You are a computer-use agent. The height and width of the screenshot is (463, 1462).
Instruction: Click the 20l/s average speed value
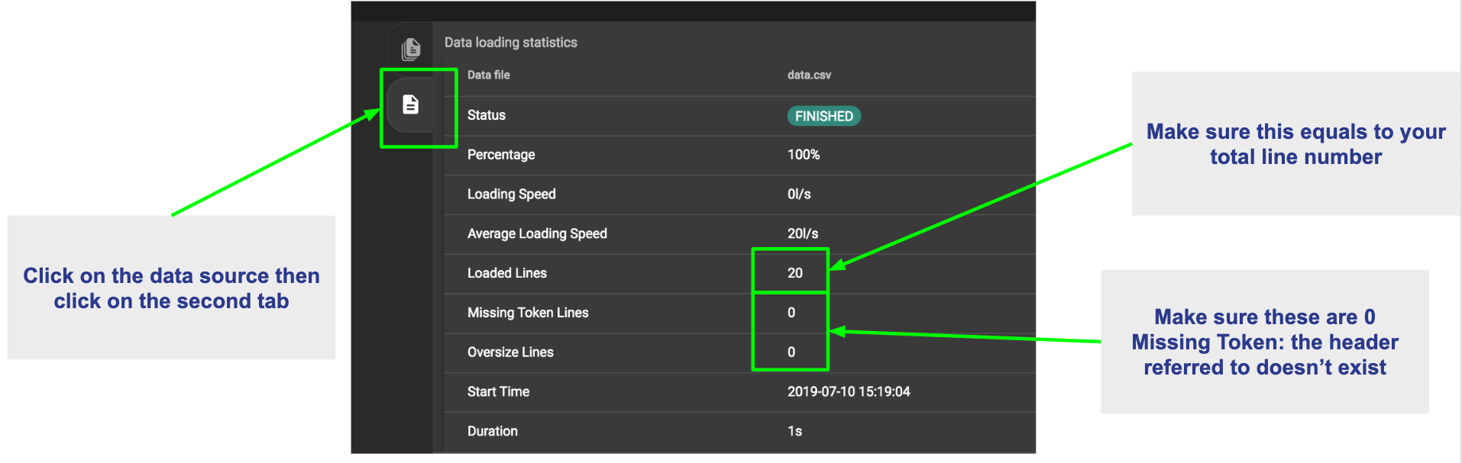(x=802, y=233)
